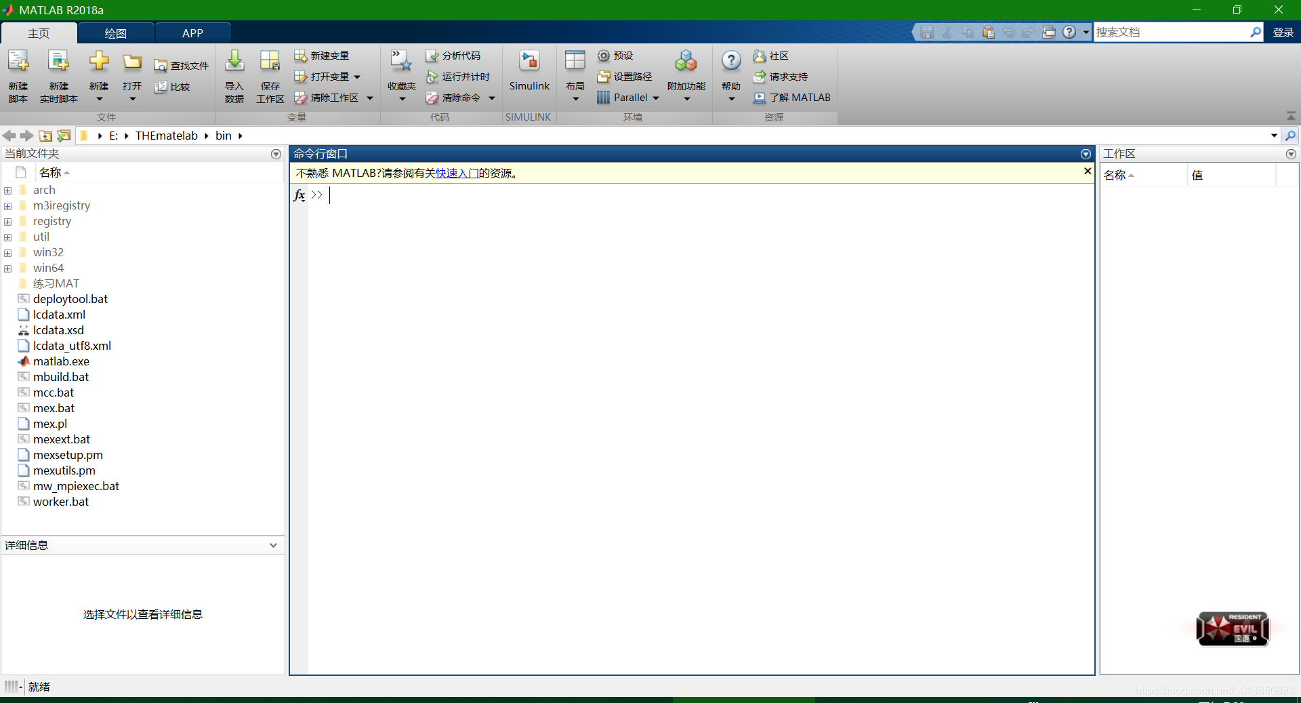Screen dimensions: 1301x703
Task: Click THEmatelab in the path breadcrumb
Action: (167, 136)
